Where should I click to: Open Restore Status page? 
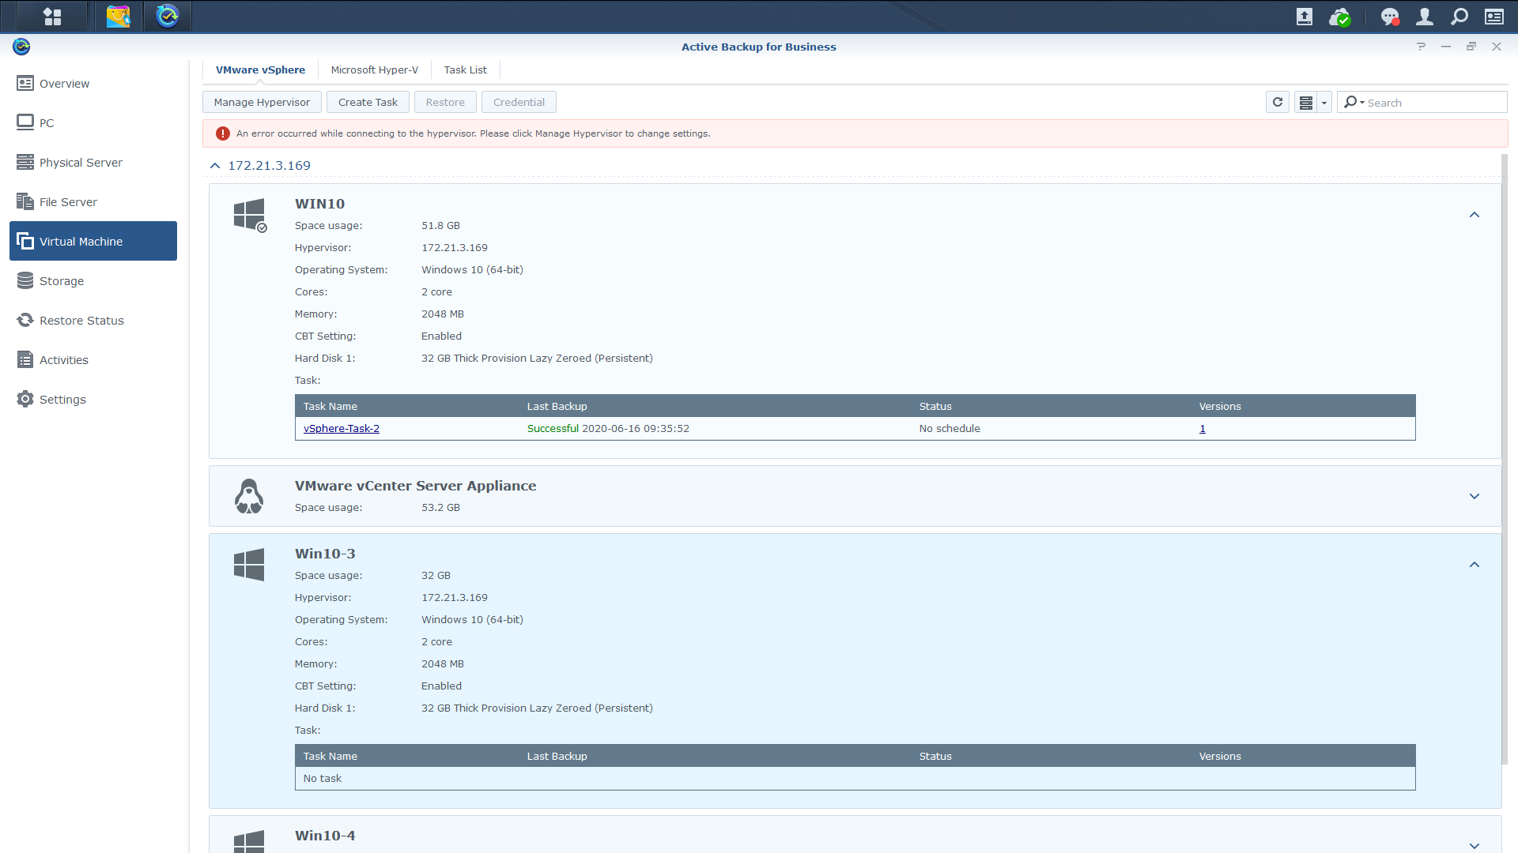tap(81, 321)
